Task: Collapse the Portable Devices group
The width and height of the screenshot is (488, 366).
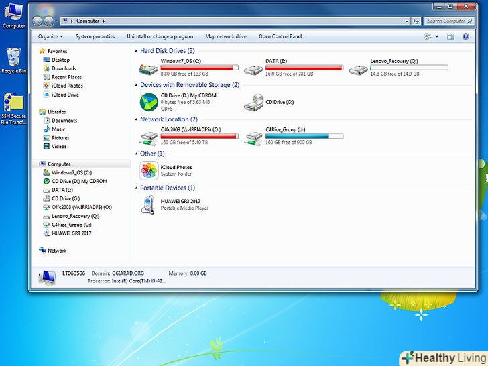Action: [136, 188]
